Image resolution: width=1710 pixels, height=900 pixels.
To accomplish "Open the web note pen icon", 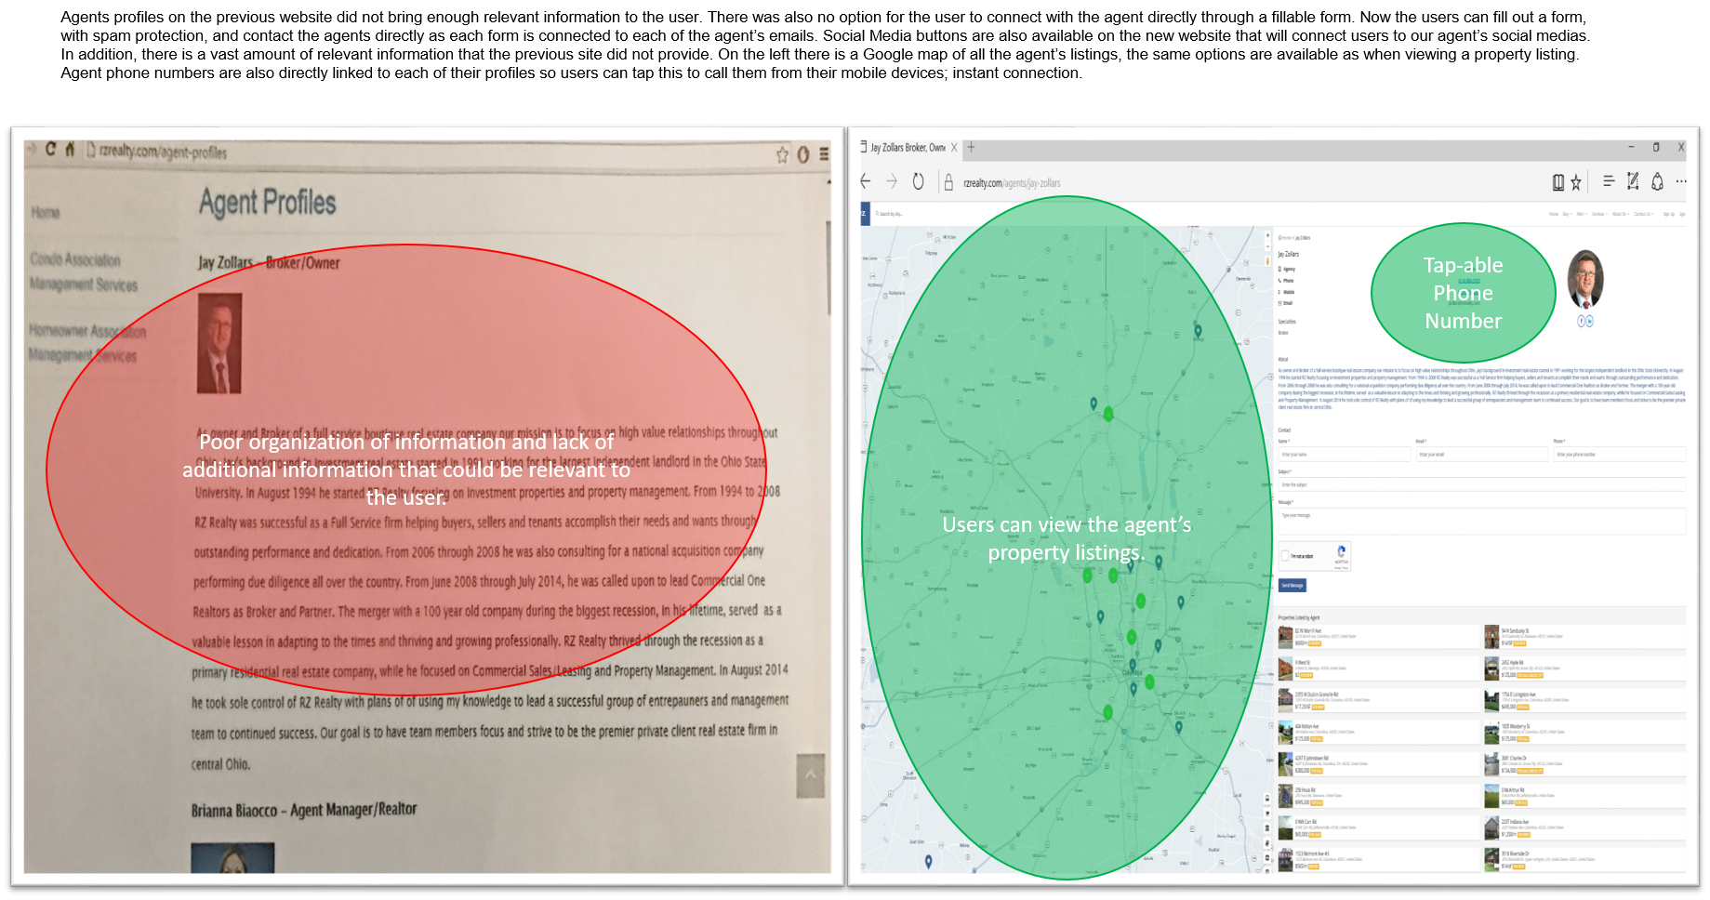I will pyautogui.click(x=1633, y=181).
